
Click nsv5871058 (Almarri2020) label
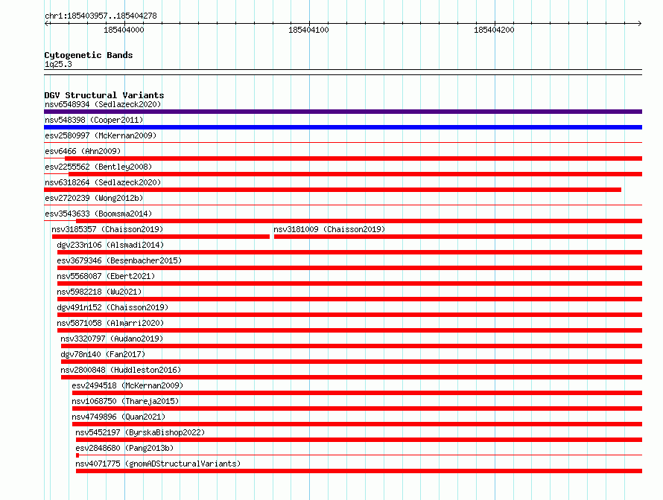pos(110,323)
